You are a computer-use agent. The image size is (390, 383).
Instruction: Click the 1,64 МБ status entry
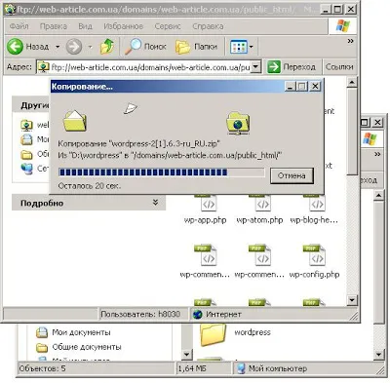tap(192, 368)
